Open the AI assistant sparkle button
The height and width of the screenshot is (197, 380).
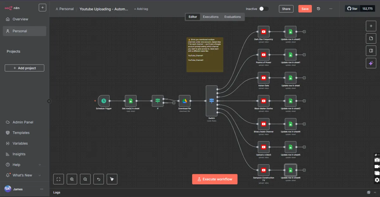click(371, 63)
